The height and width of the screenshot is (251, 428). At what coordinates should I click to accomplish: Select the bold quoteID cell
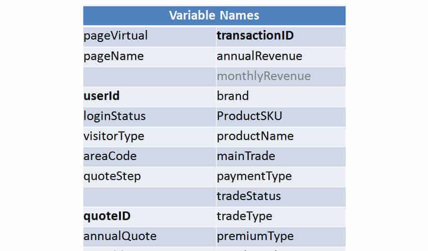click(107, 216)
